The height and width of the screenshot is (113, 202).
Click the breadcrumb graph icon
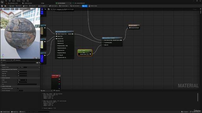coord(49,9)
